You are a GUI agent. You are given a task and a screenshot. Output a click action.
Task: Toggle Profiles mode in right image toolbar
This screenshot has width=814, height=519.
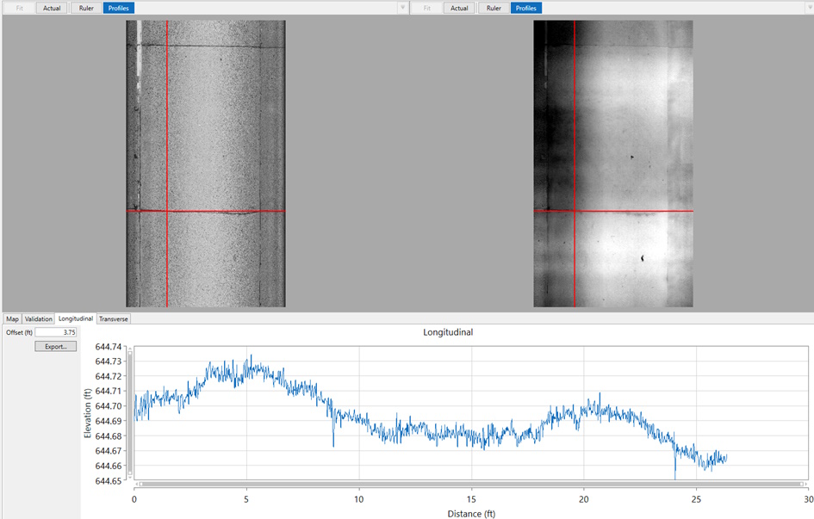click(x=526, y=8)
